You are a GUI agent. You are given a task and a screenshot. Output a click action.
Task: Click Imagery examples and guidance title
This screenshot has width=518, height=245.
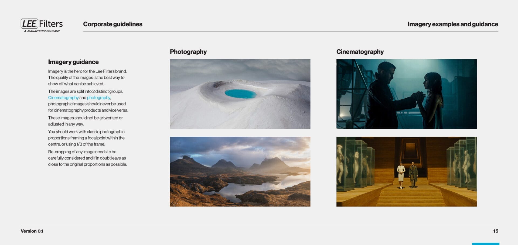[453, 24]
